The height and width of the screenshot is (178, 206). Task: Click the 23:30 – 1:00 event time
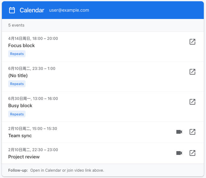(44, 69)
